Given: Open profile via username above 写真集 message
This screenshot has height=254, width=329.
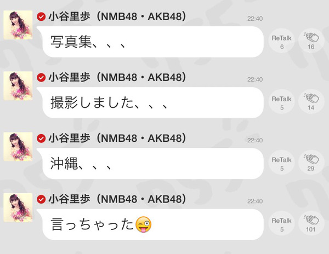Looking at the screenshot, I should pos(117,16).
